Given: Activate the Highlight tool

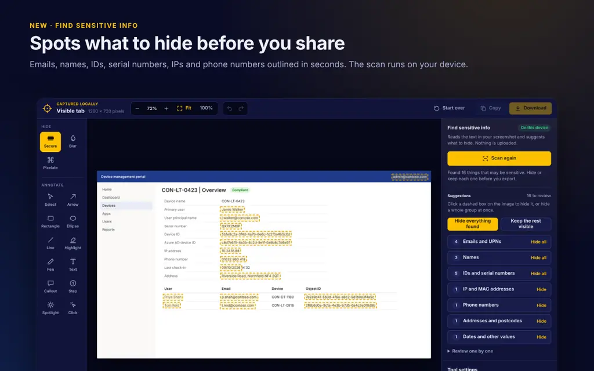Looking at the screenshot, I should (x=73, y=243).
